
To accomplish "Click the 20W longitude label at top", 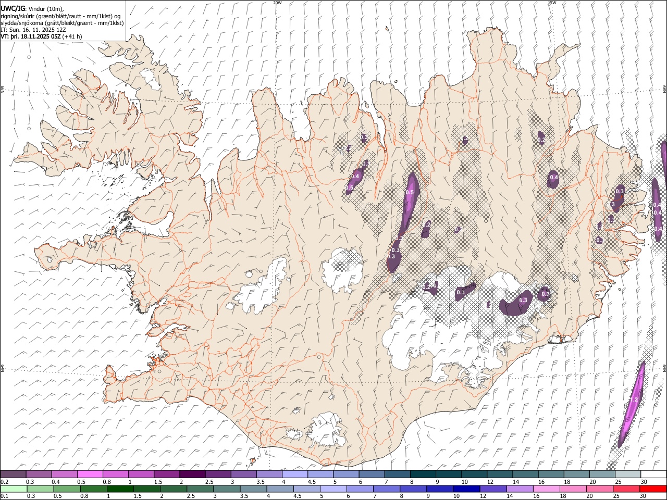I will tap(277, 3).
